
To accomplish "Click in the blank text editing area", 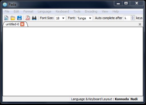I will [x=73, y=61].
